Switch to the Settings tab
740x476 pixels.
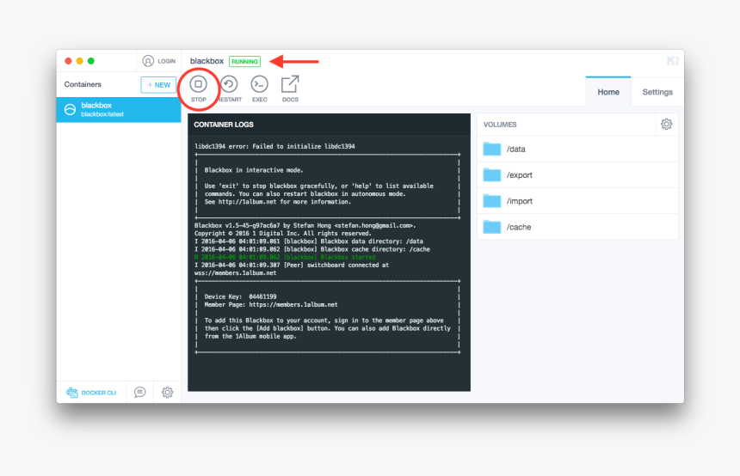[657, 92]
